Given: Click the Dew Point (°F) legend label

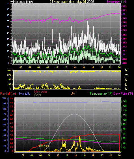Looking at the screenshot, I should (123, 93).
